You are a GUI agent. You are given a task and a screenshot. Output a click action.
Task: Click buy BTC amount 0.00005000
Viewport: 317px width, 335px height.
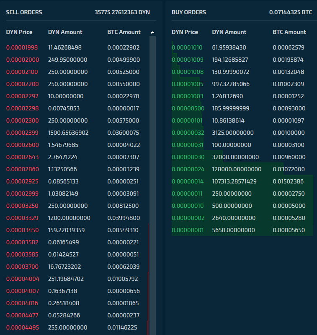pyautogui.click(x=289, y=206)
